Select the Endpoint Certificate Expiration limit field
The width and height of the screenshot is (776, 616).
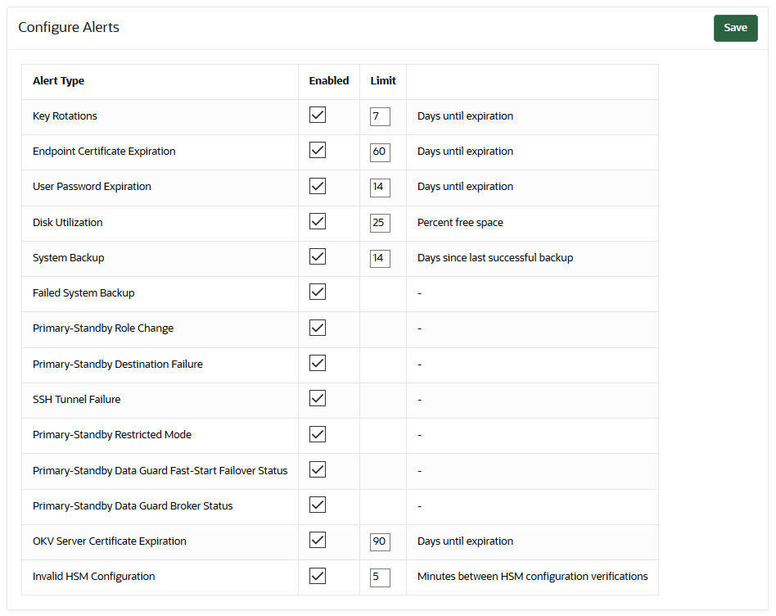[x=380, y=152]
